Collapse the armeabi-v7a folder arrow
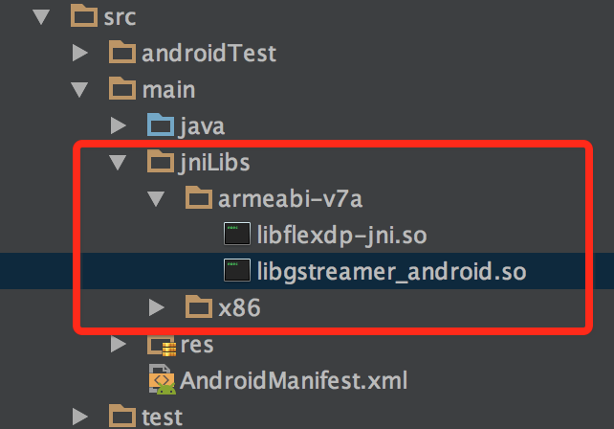The height and width of the screenshot is (429, 614). point(156,199)
